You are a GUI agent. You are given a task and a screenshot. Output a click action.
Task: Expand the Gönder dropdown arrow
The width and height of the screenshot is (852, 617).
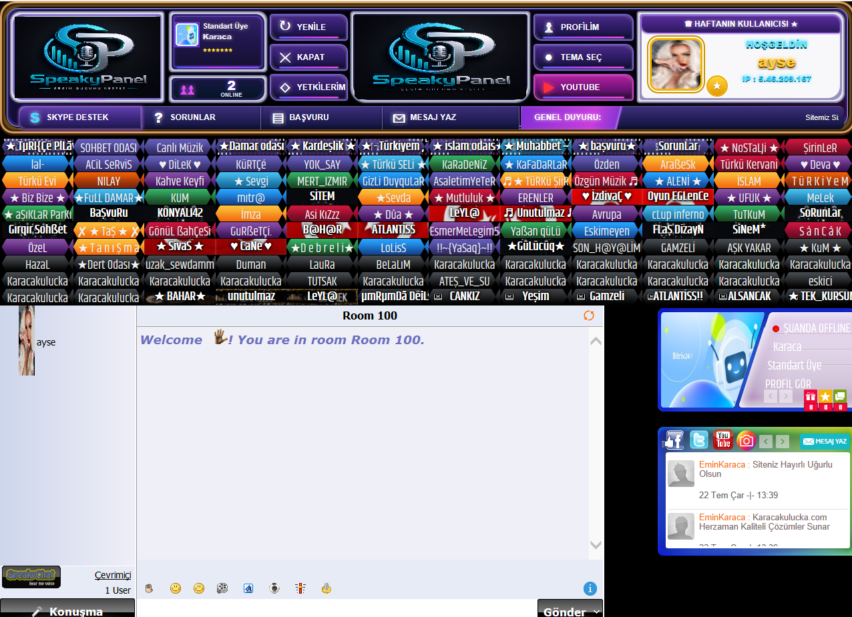[x=596, y=612]
